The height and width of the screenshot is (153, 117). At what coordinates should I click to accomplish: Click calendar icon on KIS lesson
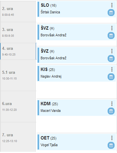[111, 77]
